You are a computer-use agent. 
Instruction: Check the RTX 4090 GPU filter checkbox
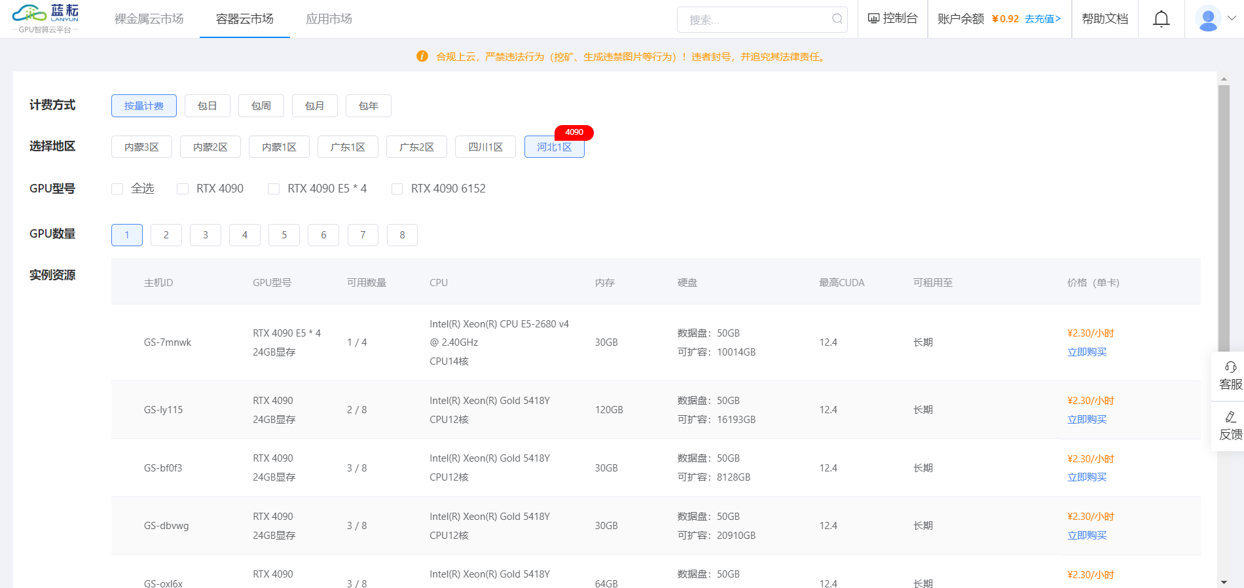click(x=183, y=189)
